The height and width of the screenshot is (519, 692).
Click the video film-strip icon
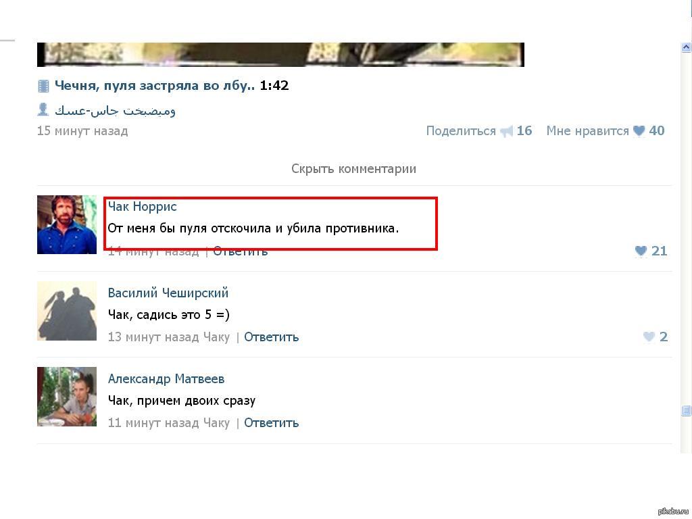tap(43, 86)
